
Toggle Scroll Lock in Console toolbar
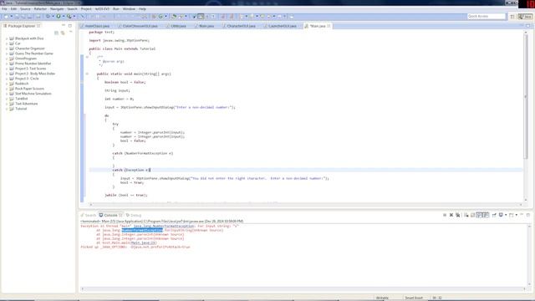click(472, 215)
